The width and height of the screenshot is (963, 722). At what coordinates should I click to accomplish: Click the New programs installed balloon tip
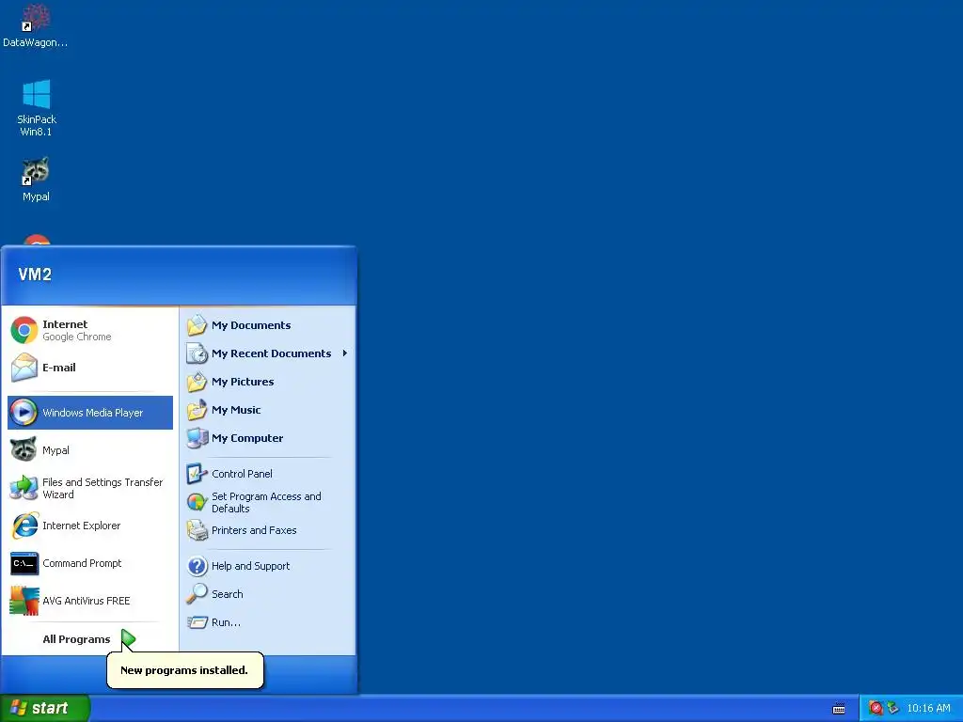click(x=185, y=670)
